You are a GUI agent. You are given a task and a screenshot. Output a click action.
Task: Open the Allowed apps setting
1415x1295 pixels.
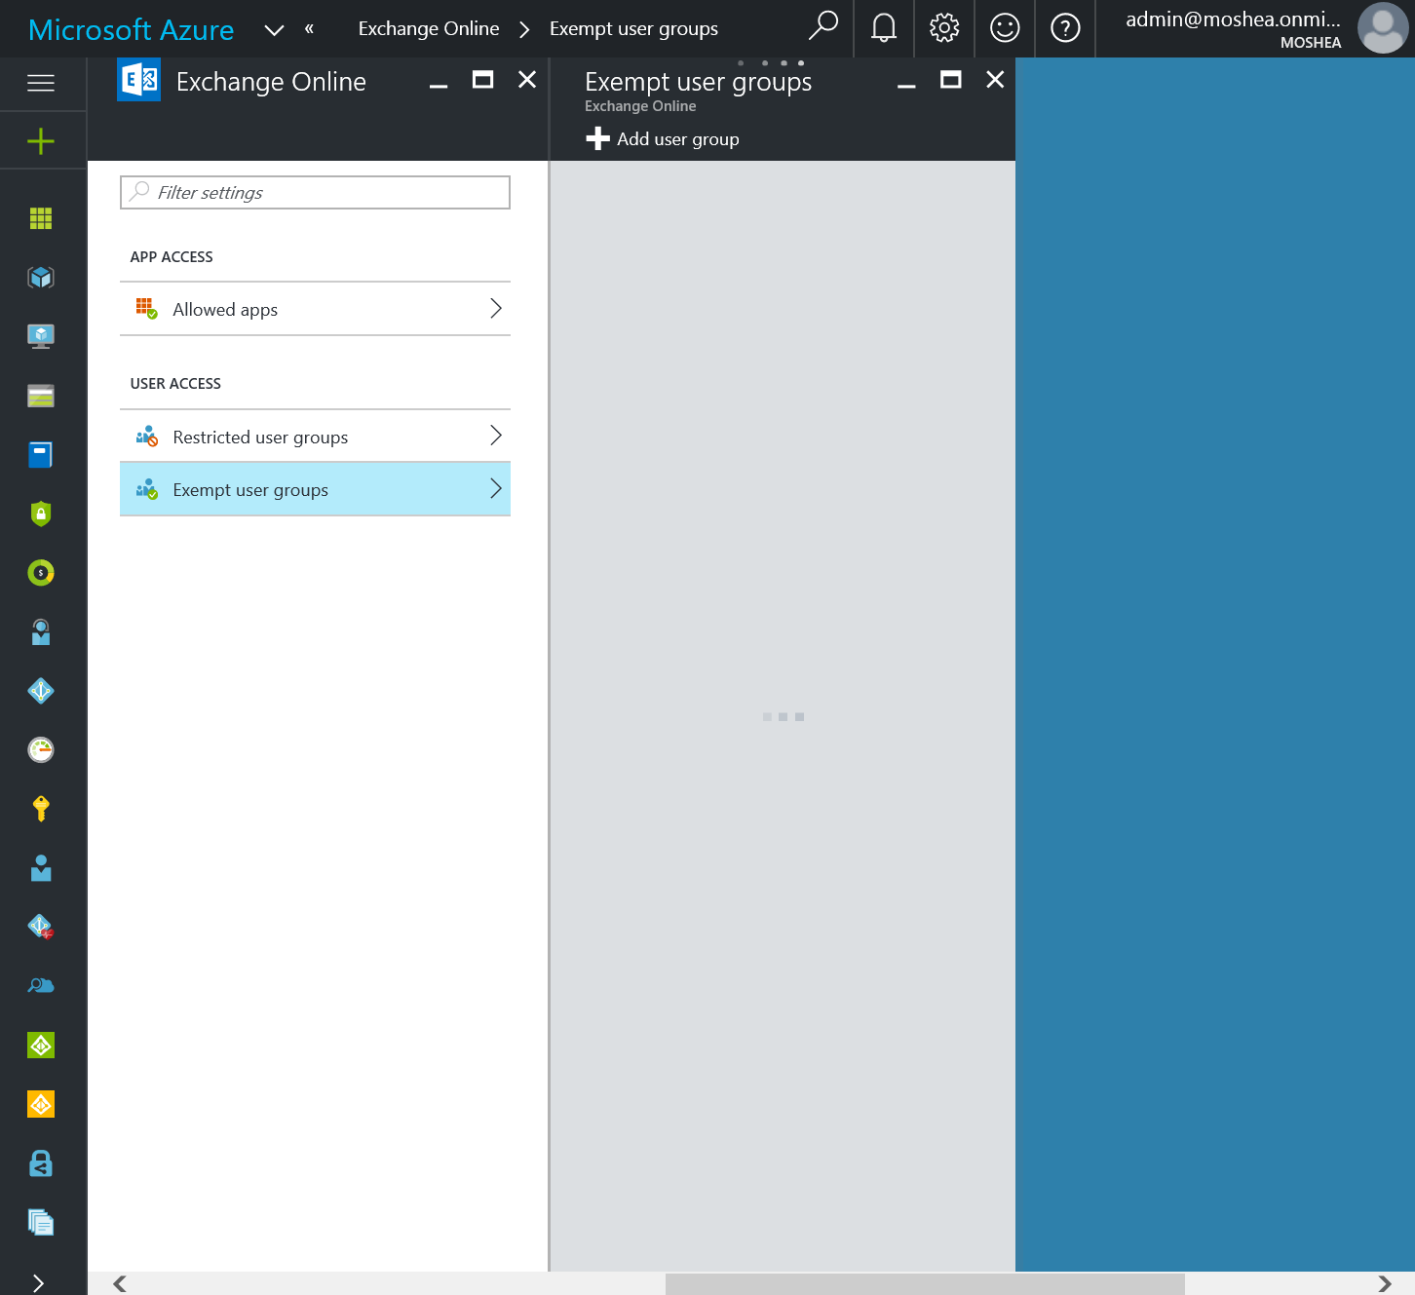[x=315, y=309]
